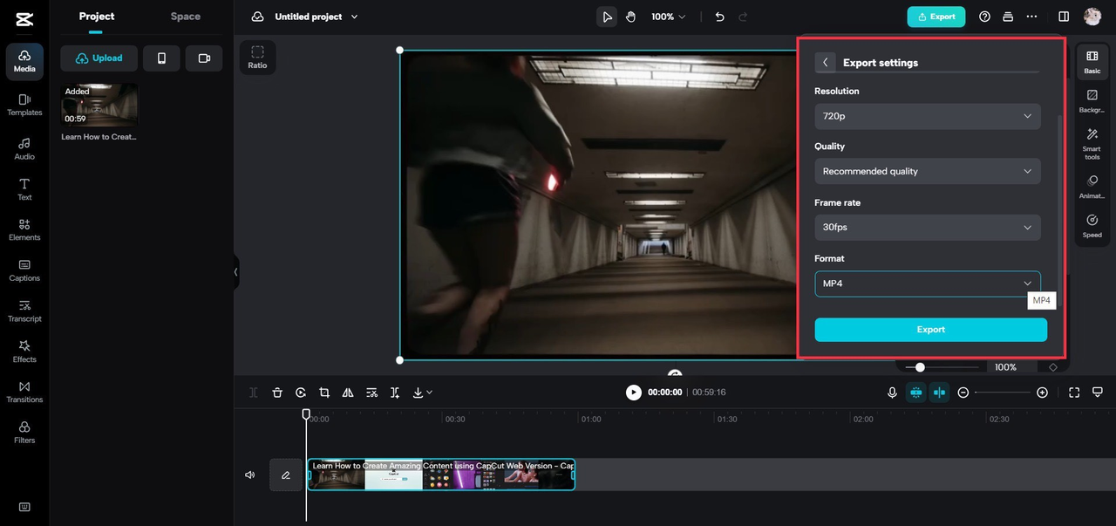Toggle the side panel layout view
Screen dimensions: 1116x526
(1064, 17)
